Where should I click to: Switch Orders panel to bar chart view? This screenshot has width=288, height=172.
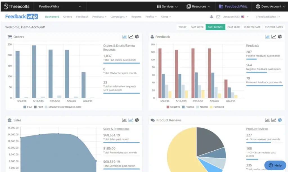pos(124,37)
